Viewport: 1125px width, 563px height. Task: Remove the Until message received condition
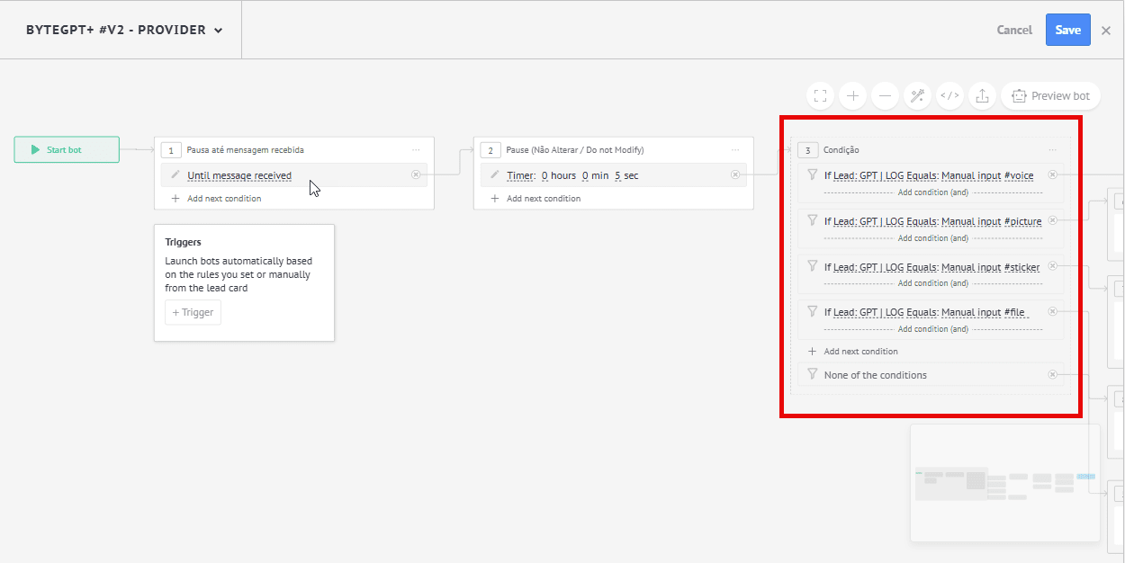(416, 175)
